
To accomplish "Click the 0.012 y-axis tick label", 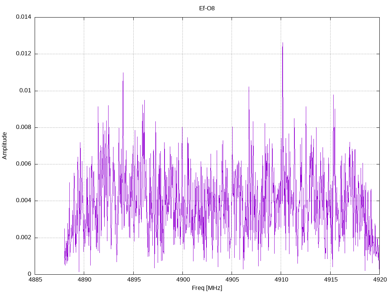I will [x=24, y=53].
